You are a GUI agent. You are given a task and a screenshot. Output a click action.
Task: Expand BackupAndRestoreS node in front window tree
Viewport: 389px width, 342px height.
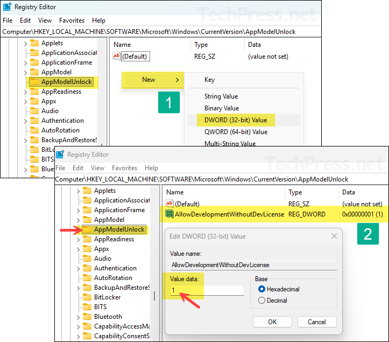pyautogui.click(x=78, y=288)
